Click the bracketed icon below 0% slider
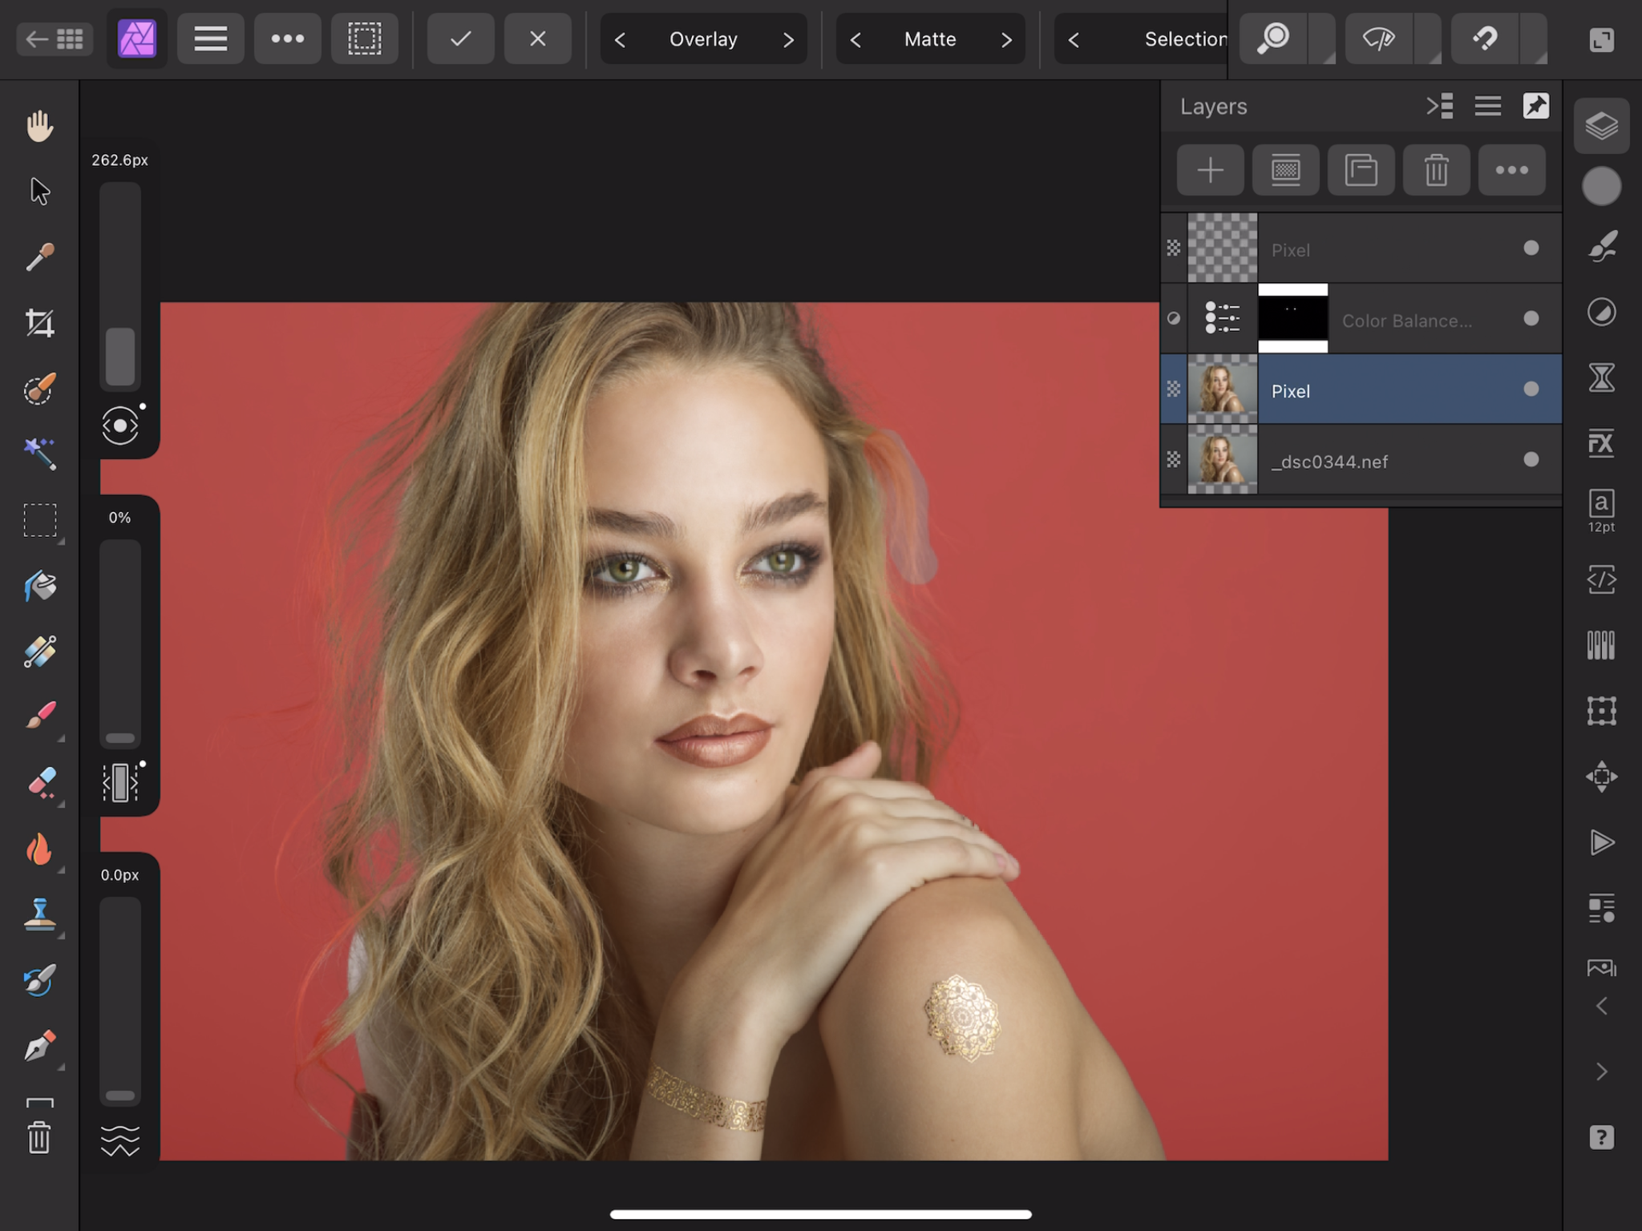1642x1231 pixels. 120,782
